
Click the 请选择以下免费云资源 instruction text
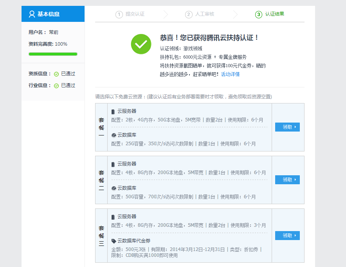[x=183, y=97]
